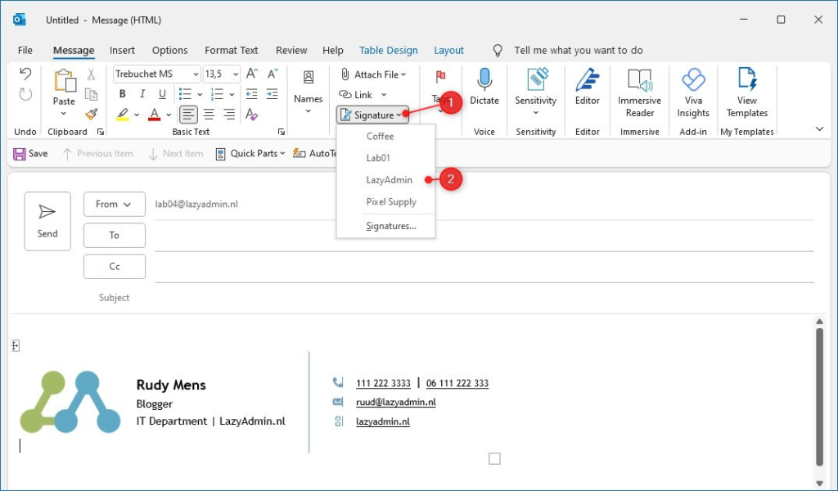Decrease indent icon
Image resolution: width=838 pixels, height=491 pixels.
pyautogui.click(x=251, y=94)
